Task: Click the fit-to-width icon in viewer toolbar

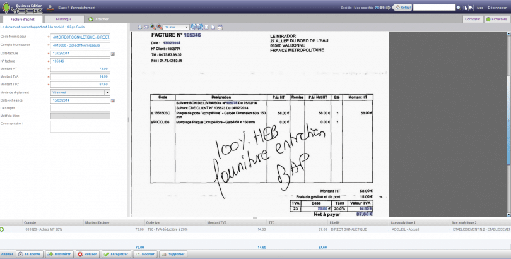Action: (x=207, y=27)
